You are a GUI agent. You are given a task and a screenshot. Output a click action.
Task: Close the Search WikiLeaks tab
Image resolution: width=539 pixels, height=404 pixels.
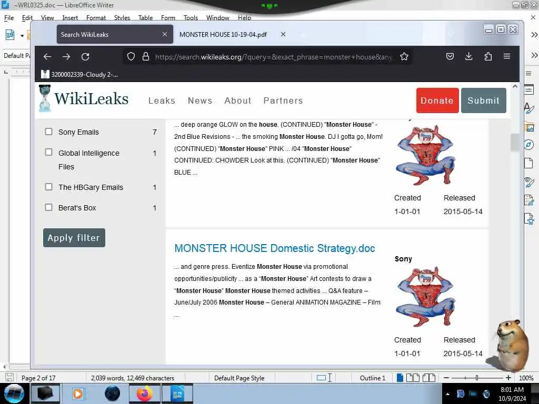click(165, 34)
